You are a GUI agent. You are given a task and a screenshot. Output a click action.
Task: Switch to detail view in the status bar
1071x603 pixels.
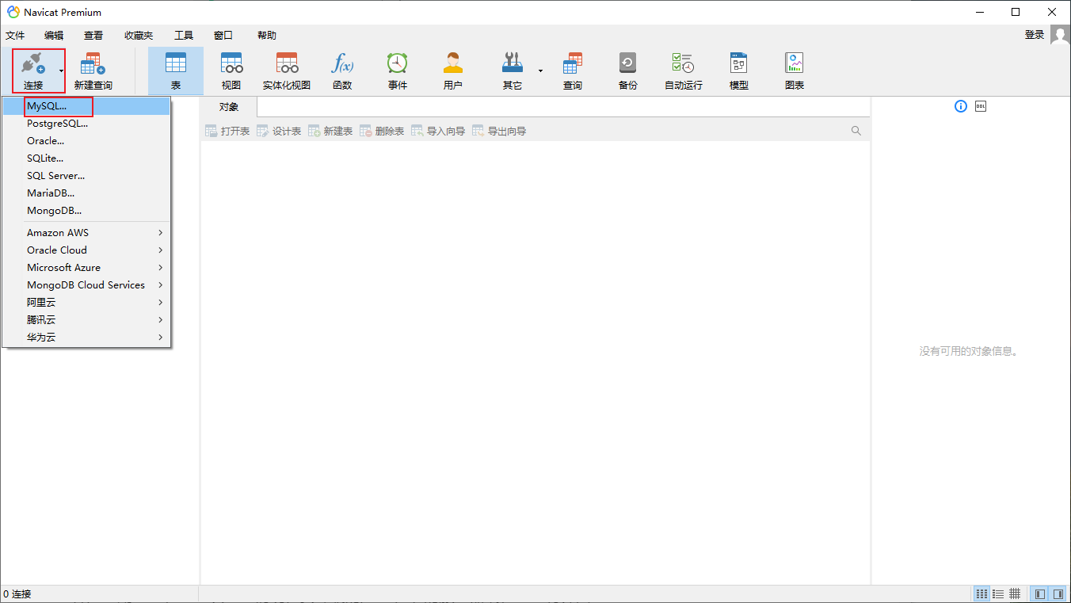click(1015, 593)
